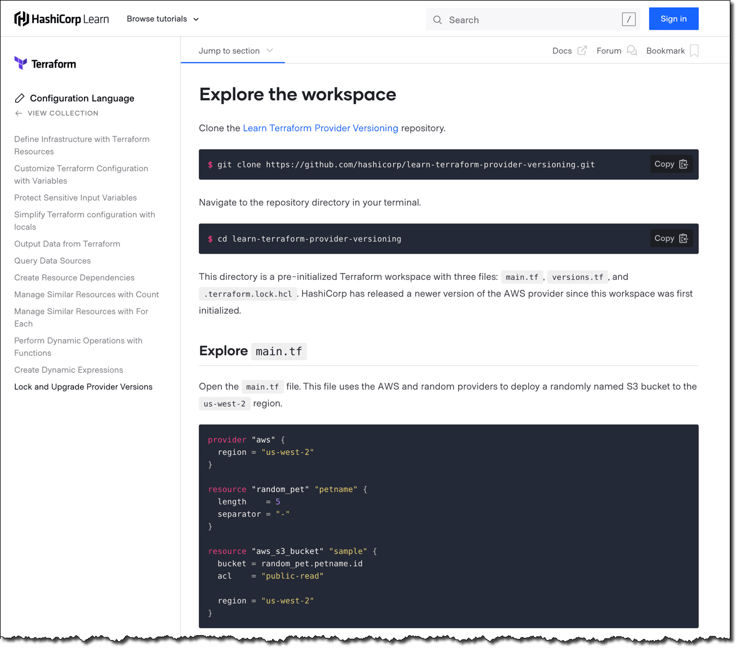Open Protect Sensitive Input Variables tutorial
The image size is (736, 648).
[x=75, y=198]
